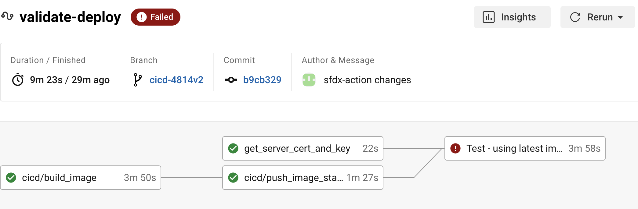This screenshot has height=209, width=638.
Task: Click the stopwatch icon next to duration
Action: [x=18, y=80]
